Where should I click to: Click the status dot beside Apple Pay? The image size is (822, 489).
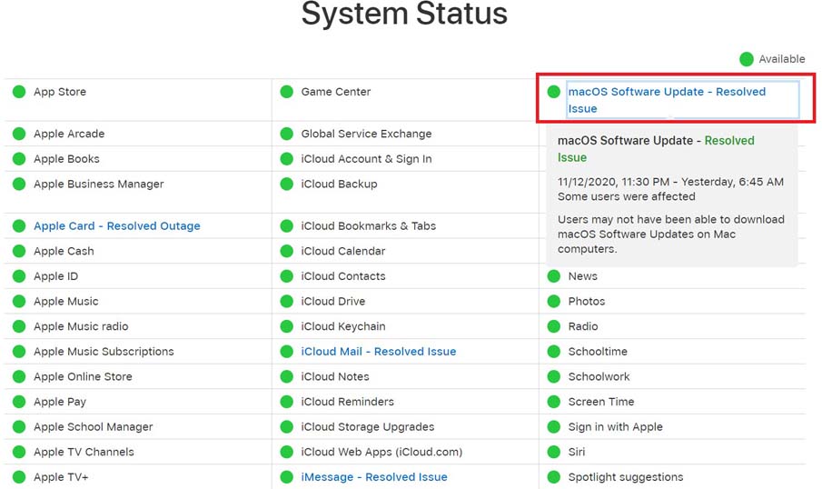coord(19,402)
